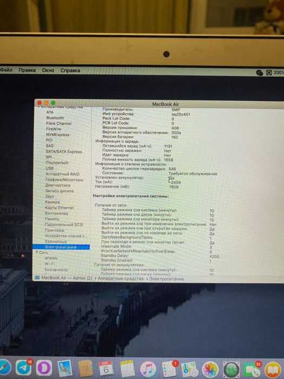Collapse the Сеть section triangle
Viewport: 284px width, 379px height.
click(x=37, y=252)
